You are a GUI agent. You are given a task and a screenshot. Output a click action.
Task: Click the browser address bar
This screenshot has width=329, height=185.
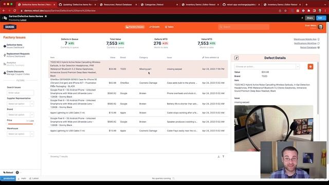pyautogui.click(x=147, y=11)
